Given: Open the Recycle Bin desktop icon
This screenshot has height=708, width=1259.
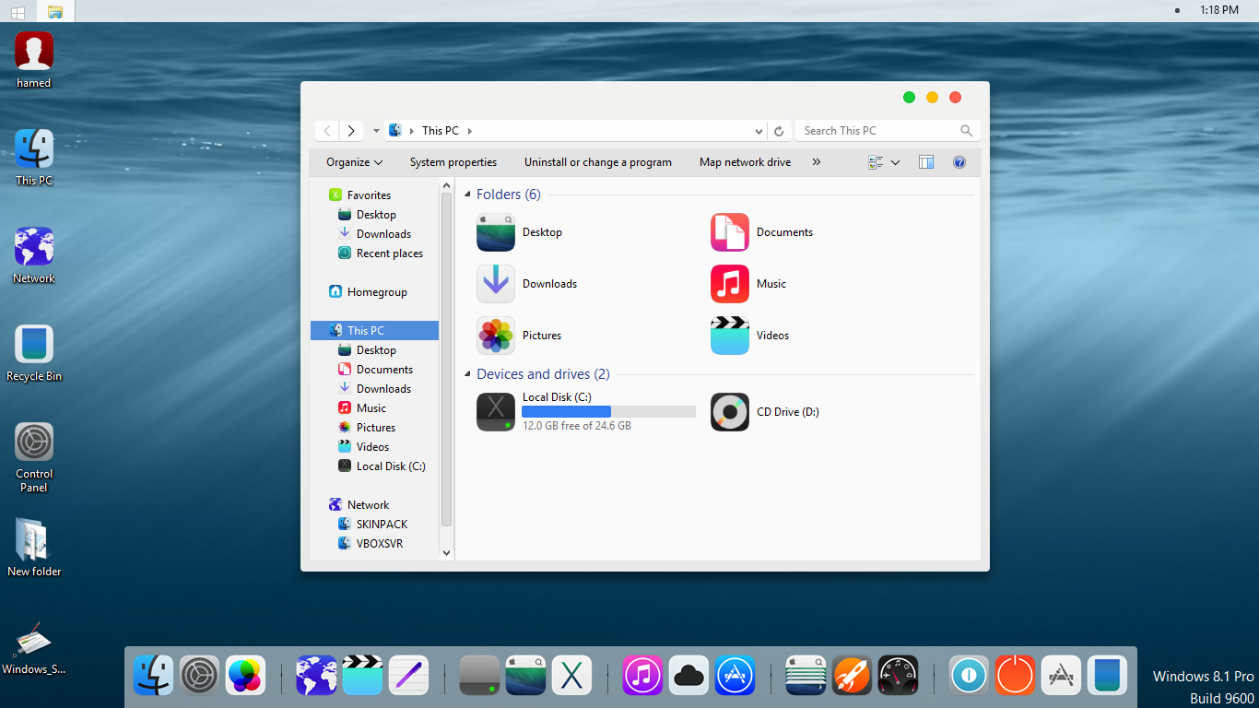Looking at the screenshot, I should (x=34, y=345).
